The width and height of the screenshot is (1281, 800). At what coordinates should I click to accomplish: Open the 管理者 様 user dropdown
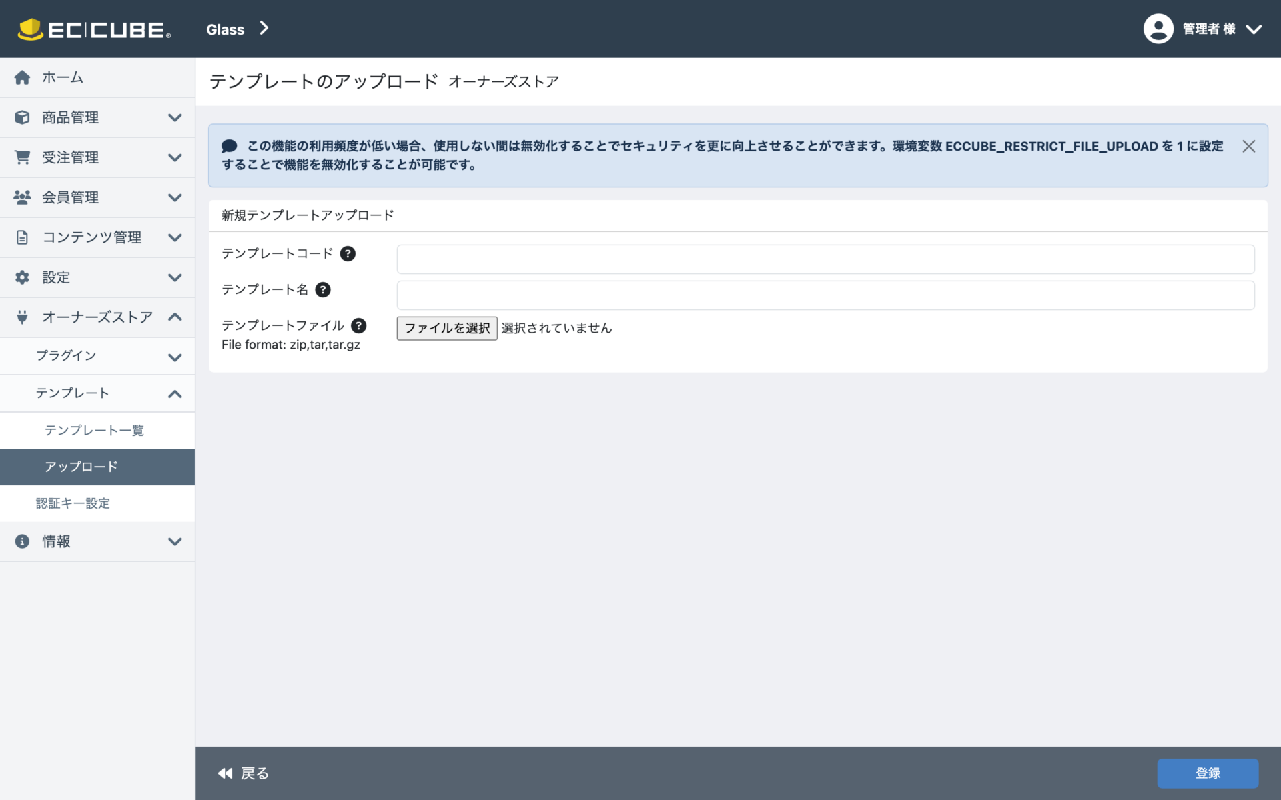click(1202, 29)
